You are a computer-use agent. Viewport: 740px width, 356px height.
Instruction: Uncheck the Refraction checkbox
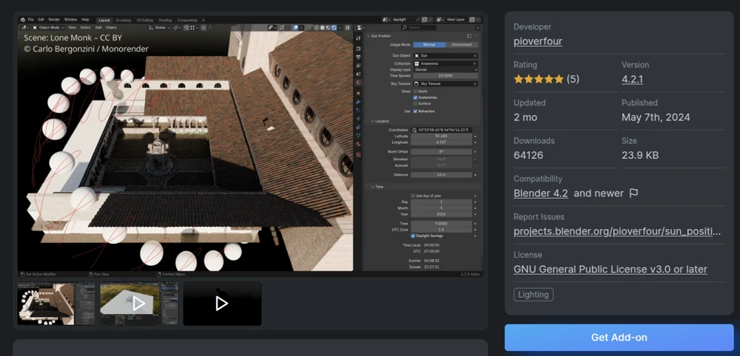pyautogui.click(x=415, y=112)
